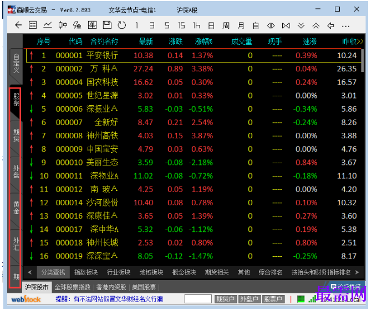Viewport: 377px width, 311px height.
Task: Open the 综合排名 tab
Action: pyautogui.click(x=271, y=272)
